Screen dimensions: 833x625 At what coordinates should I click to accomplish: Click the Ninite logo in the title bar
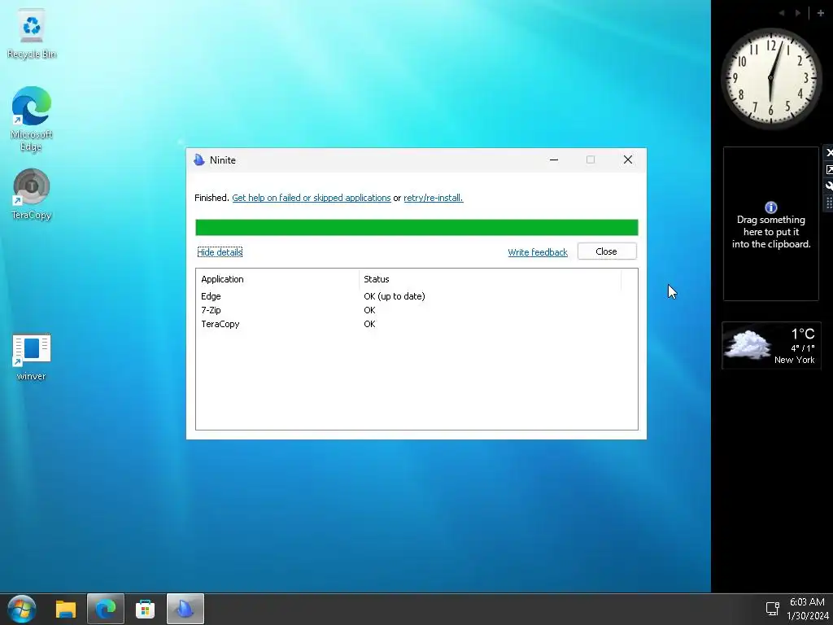coord(199,160)
